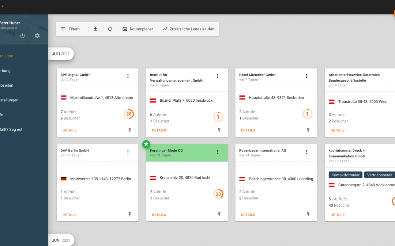395x246 pixels.
Task: Click score circle 23 on Forstinger Mode
Action: tap(218, 194)
